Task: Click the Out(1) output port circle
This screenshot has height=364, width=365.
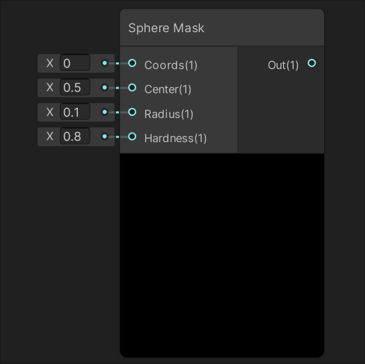Action: tap(312, 63)
